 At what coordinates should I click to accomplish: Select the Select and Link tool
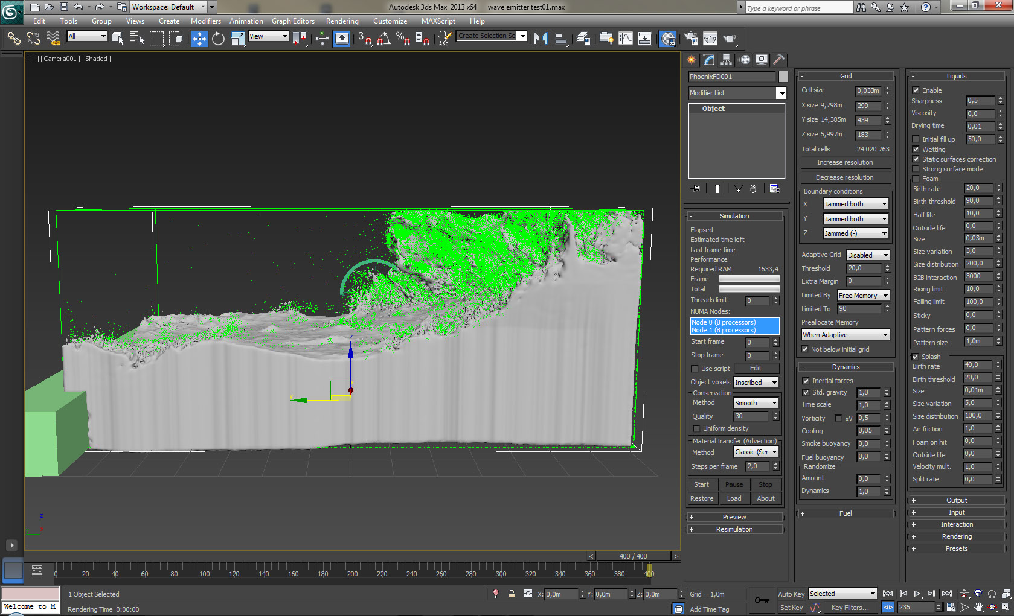coord(13,39)
